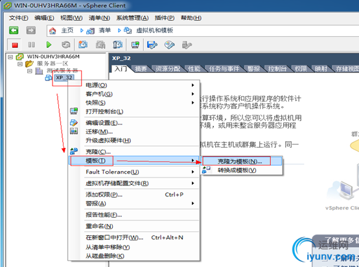The width and height of the screenshot is (359, 267).
Task: Switch to the 资源分配 tab
Action: (x=168, y=69)
